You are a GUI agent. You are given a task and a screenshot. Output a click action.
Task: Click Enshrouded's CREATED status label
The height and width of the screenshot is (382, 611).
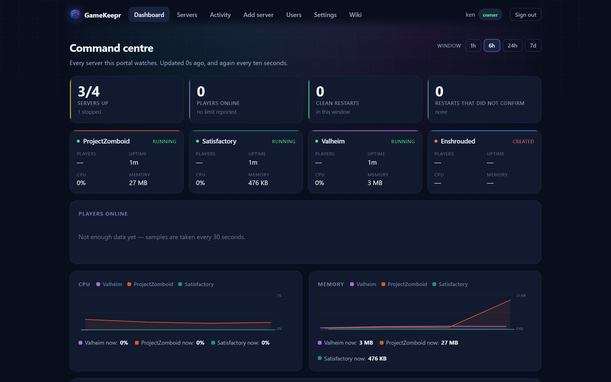click(x=523, y=141)
